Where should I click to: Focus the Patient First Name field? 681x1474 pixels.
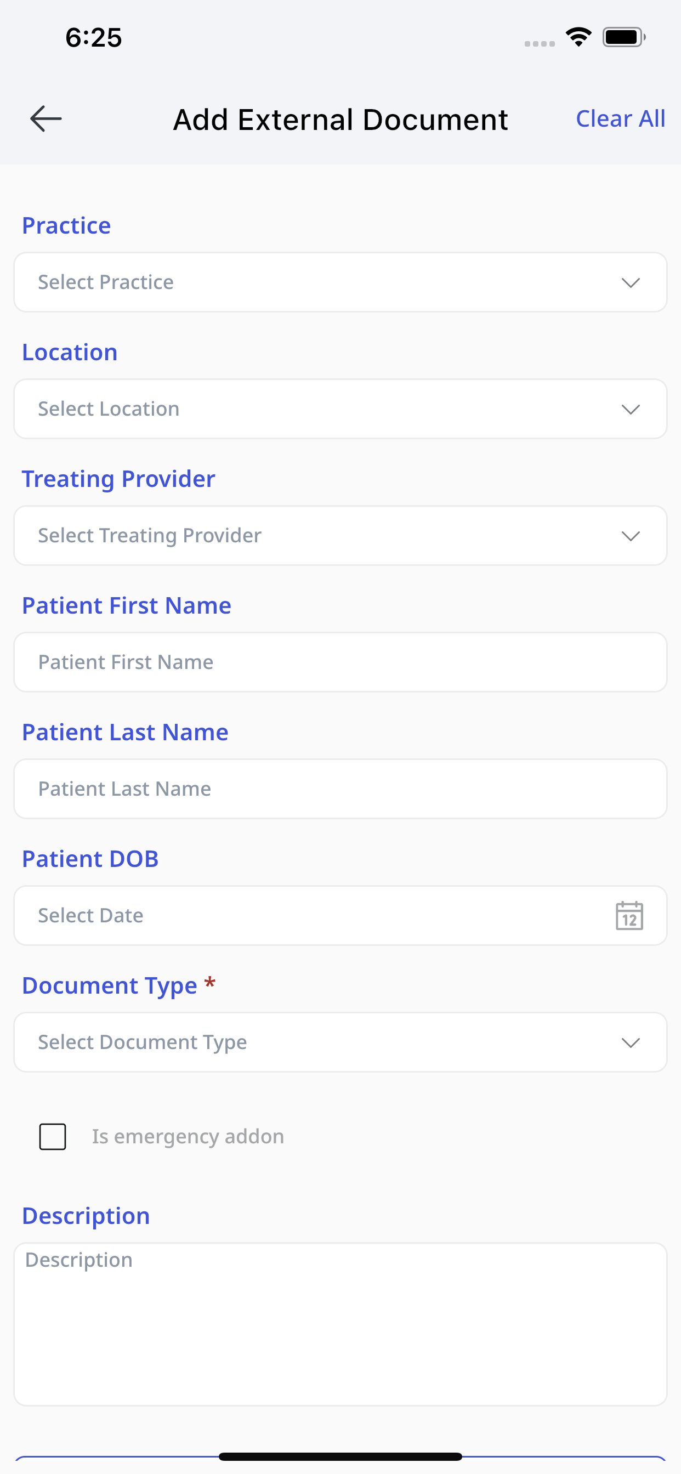tap(340, 662)
